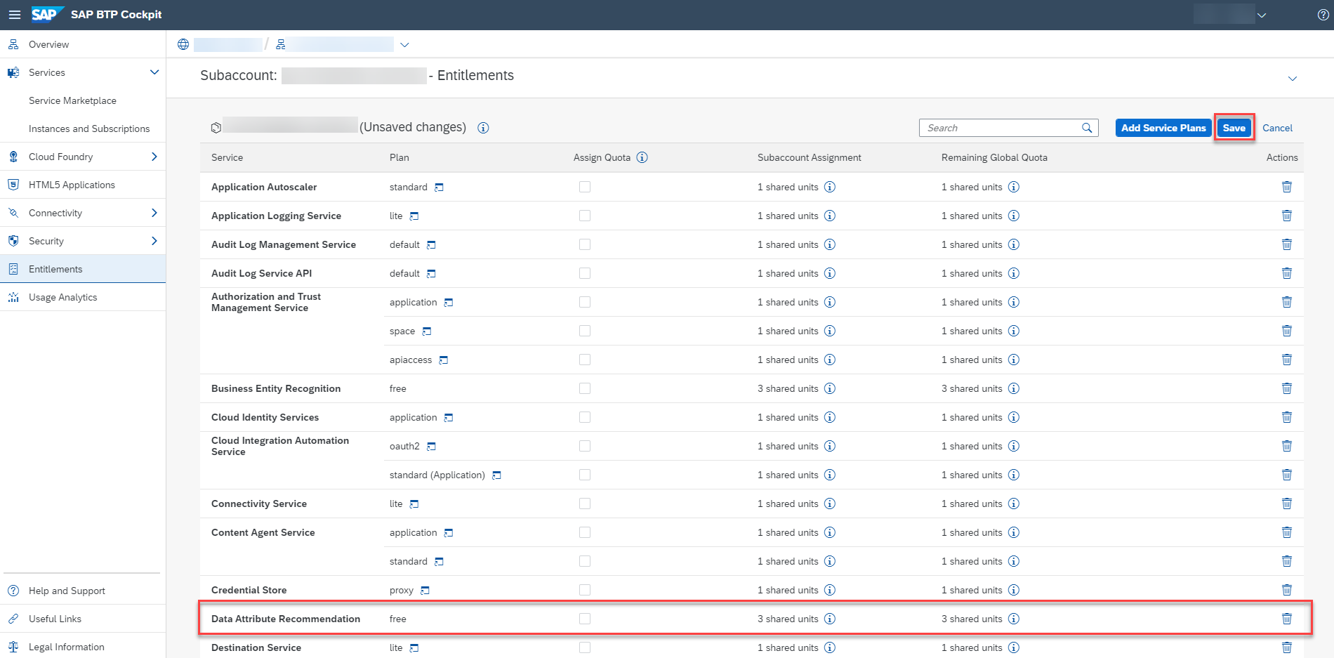This screenshot has width=1334, height=658.
Task: Delete Audit Log Service API entitlement
Action: [x=1287, y=273]
